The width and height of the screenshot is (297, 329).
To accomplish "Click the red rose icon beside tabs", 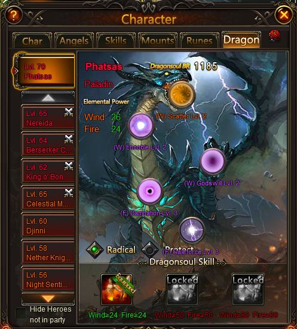I will 274,36.
